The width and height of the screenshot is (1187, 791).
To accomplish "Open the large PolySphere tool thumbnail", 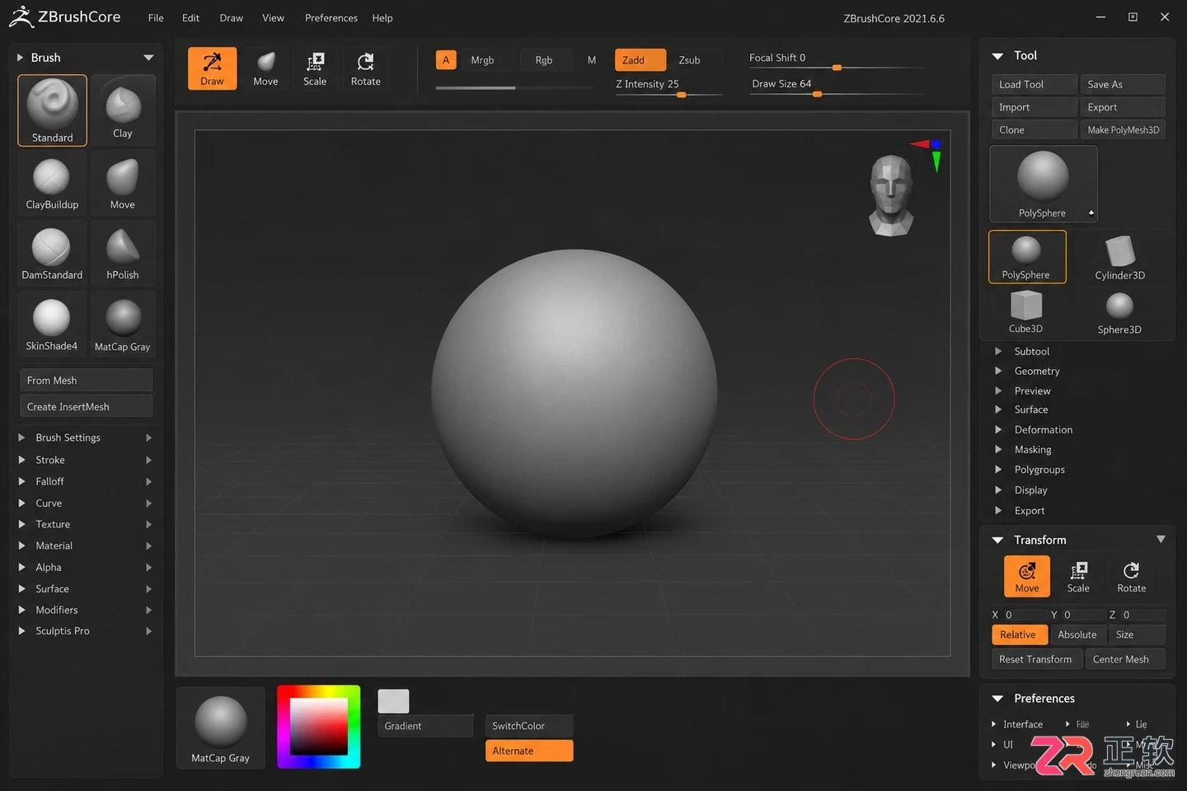I will pyautogui.click(x=1043, y=184).
